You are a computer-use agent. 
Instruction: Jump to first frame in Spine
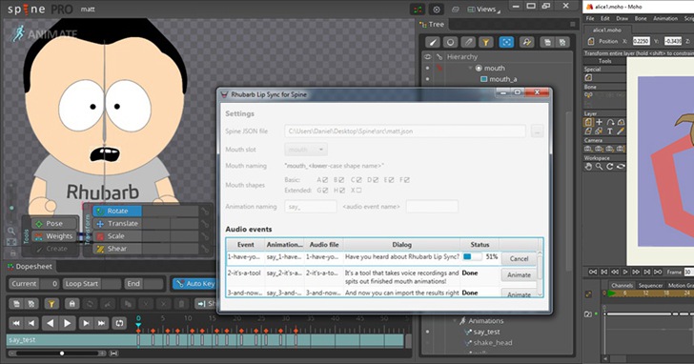pos(16,323)
